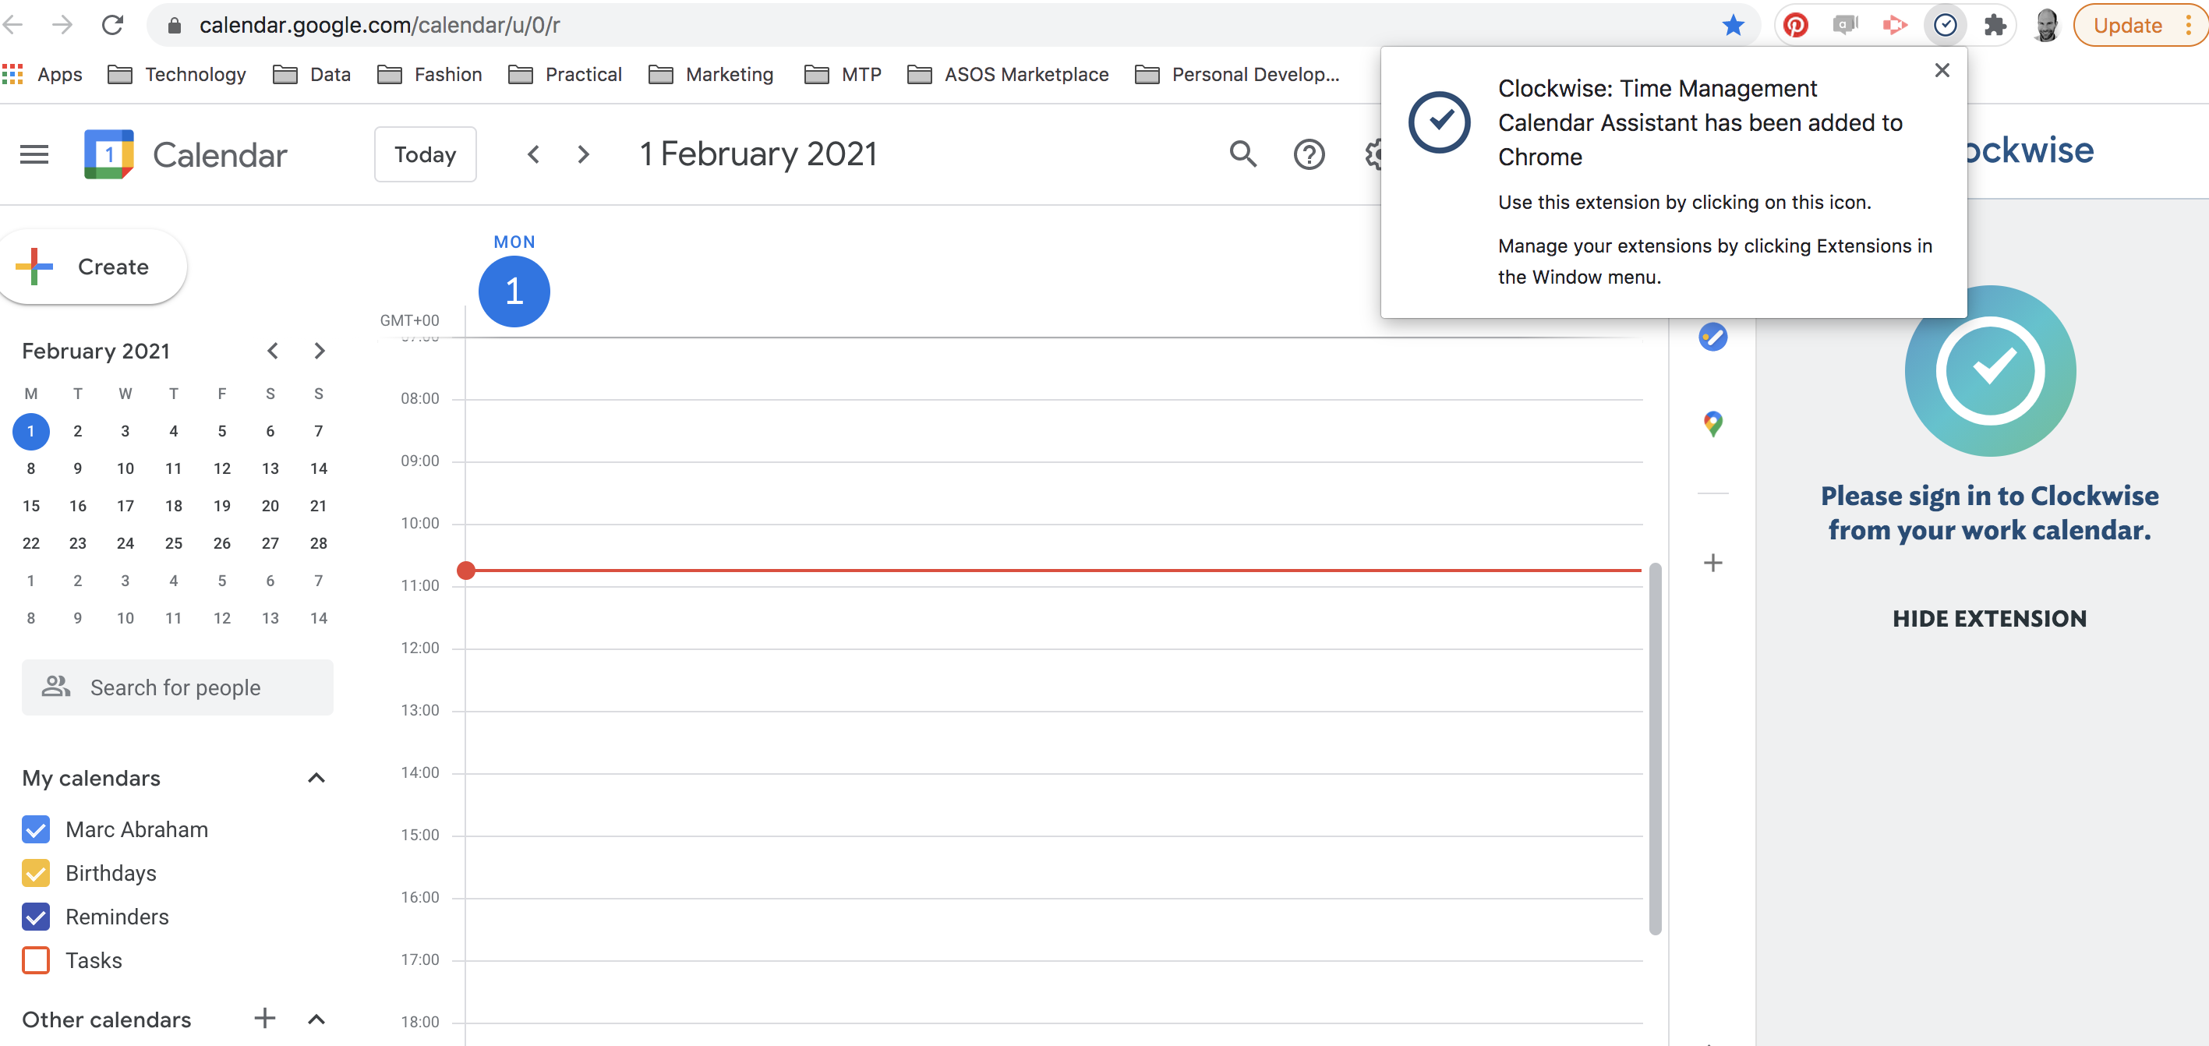This screenshot has height=1046, width=2209.
Task: Open the Pinterest extension icon
Action: 1795,25
